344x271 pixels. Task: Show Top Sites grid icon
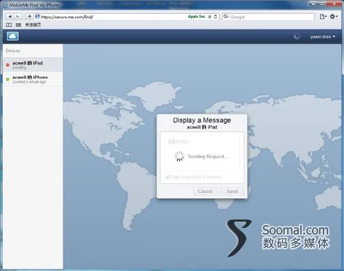click(18, 25)
